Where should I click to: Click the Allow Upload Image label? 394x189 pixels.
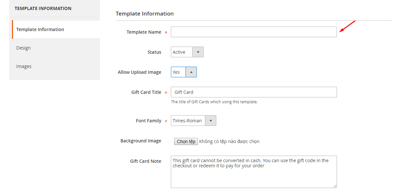coord(139,72)
